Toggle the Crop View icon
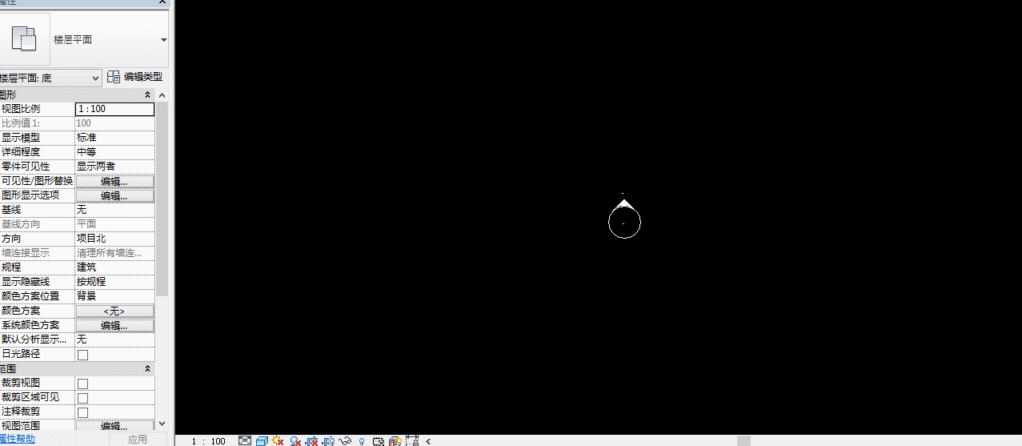Screen dimensions: 1022x446 311,441
